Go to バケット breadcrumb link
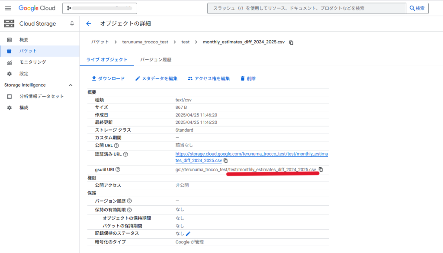 click(100, 42)
